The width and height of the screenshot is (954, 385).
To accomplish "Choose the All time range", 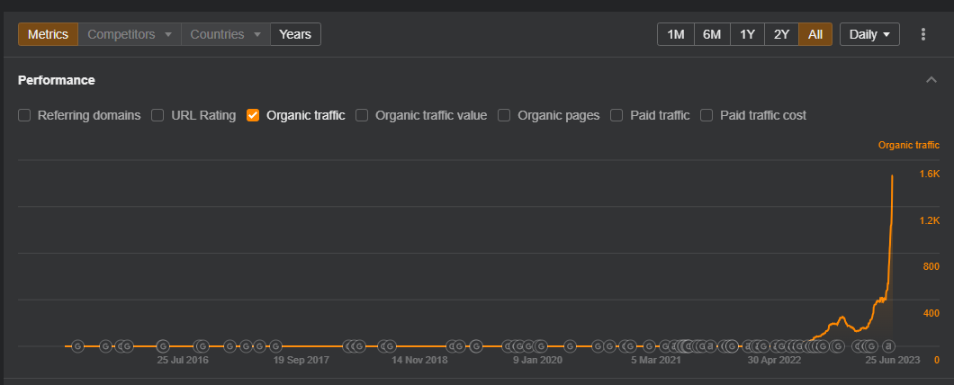I will tap(815, 34).
